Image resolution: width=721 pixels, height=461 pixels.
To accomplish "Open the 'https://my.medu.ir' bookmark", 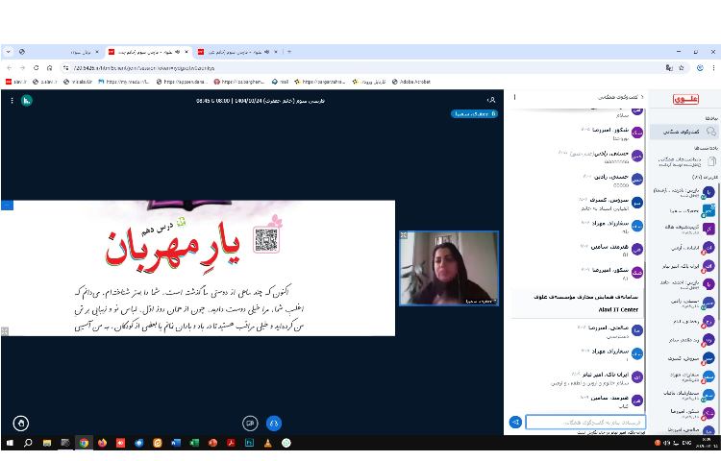I will point(124,82).
